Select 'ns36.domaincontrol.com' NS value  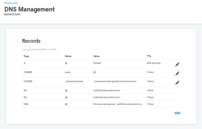coord(106,97)
